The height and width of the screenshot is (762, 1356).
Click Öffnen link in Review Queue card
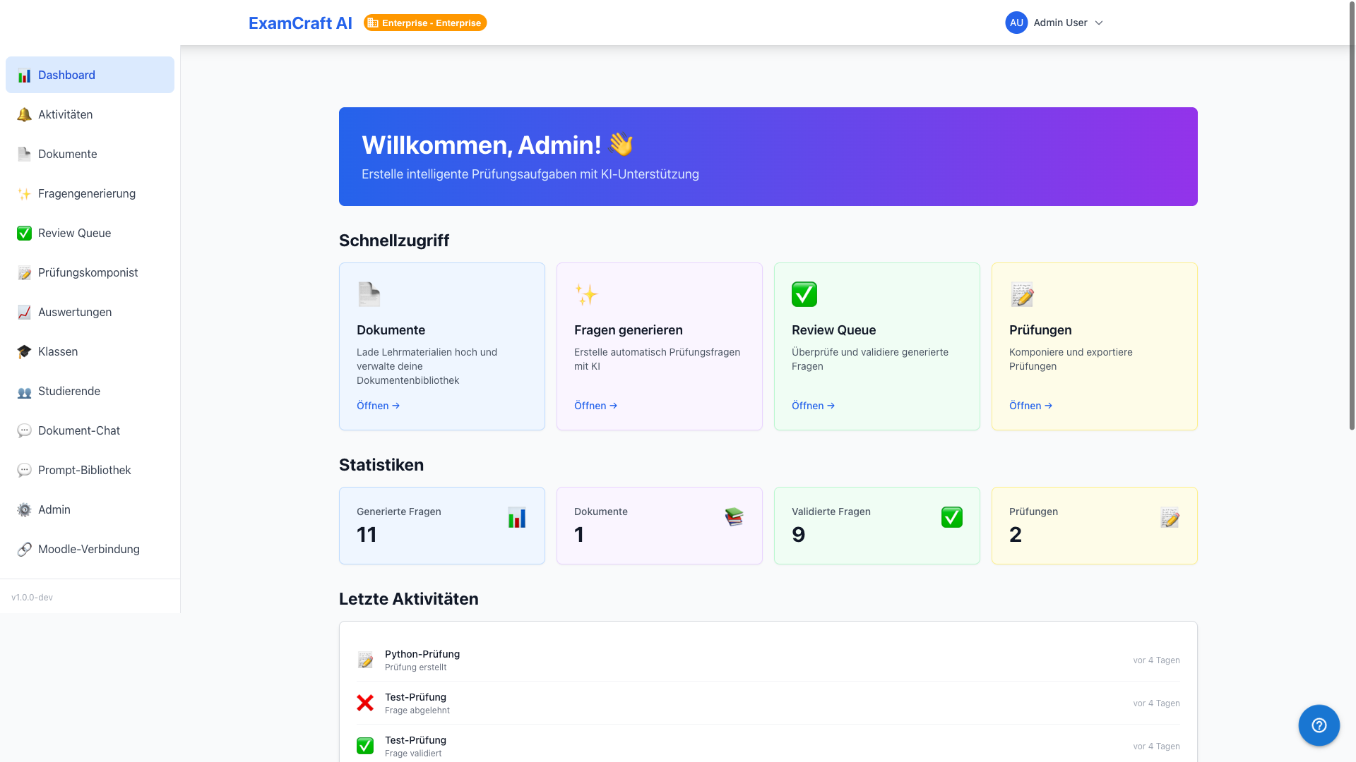click(x=814, y=406)
